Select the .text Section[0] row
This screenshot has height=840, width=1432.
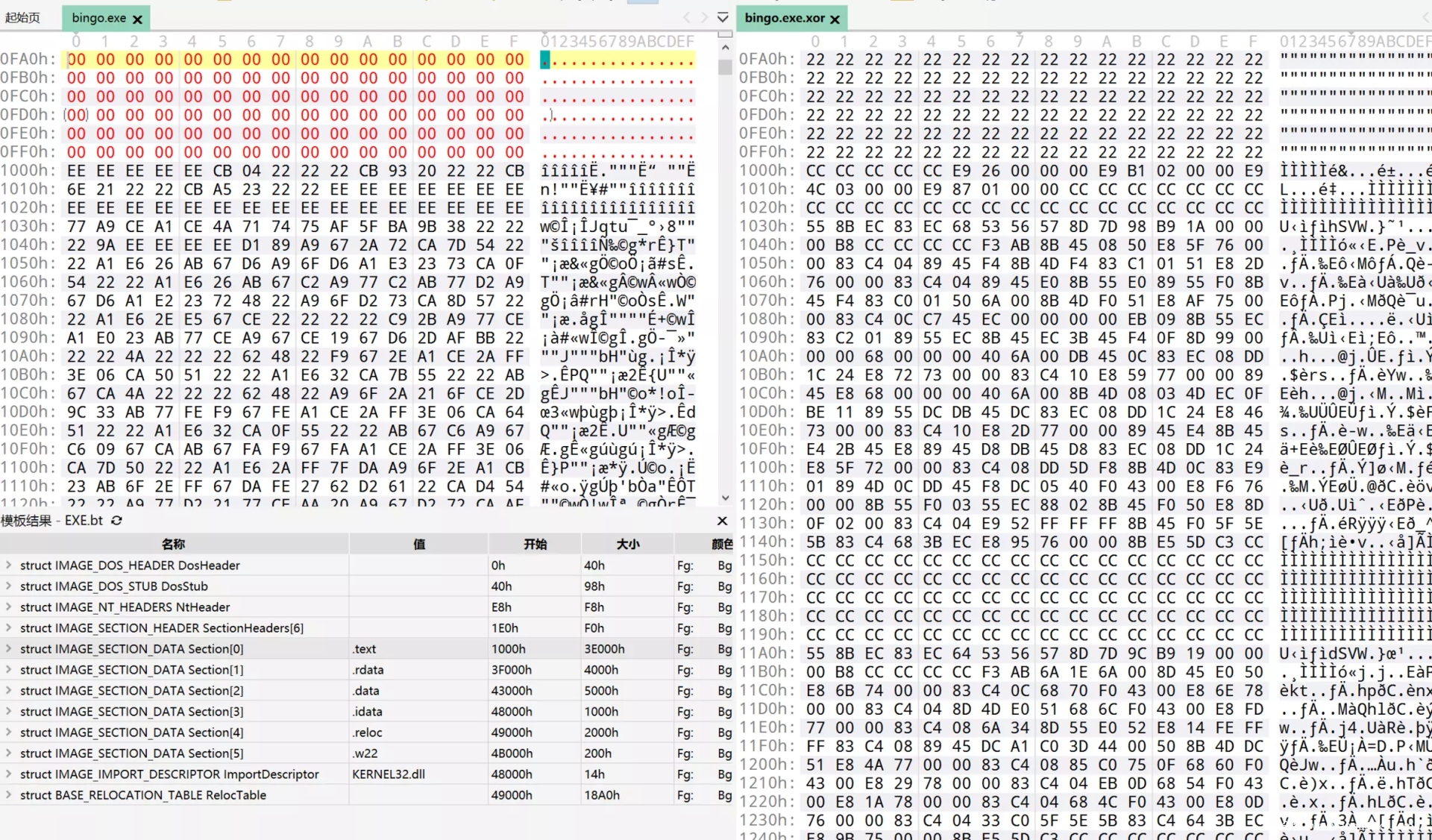coord(131,649)
